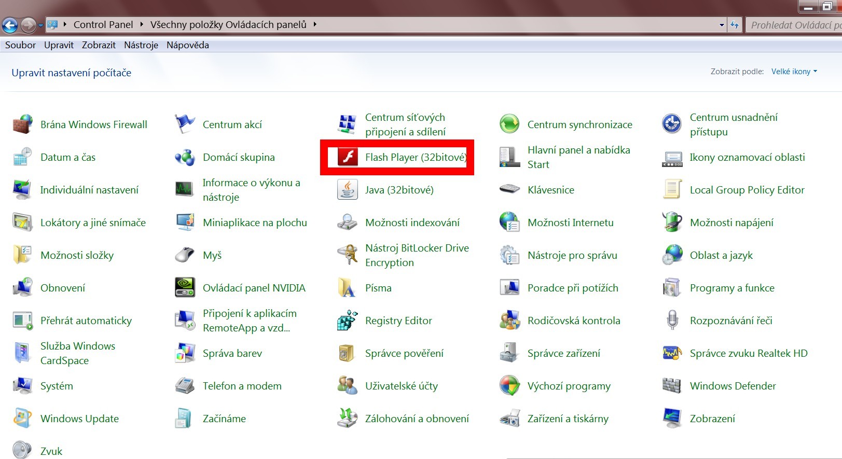
Task: Open the Správce zařízení link
Action: [564, 353]
